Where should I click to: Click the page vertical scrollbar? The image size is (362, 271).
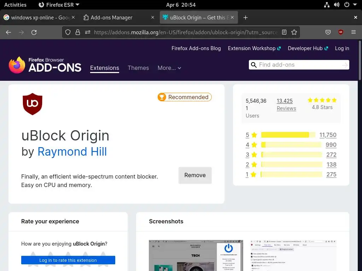(x=360, y=60)
